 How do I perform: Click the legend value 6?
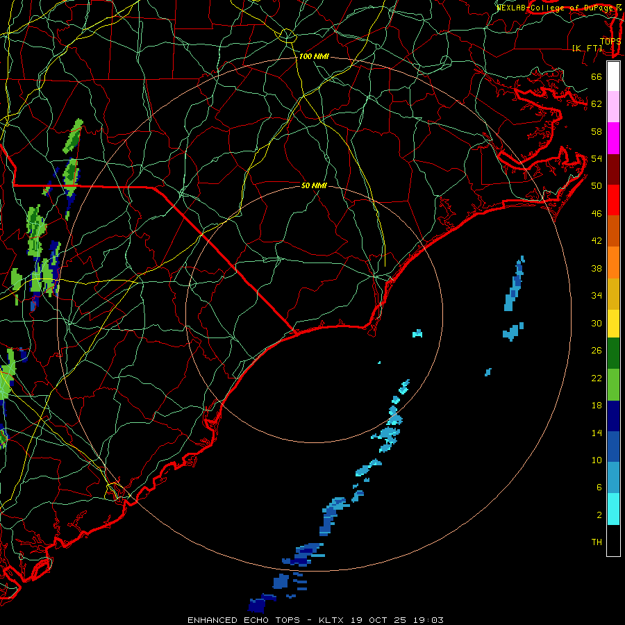[599, 487]
